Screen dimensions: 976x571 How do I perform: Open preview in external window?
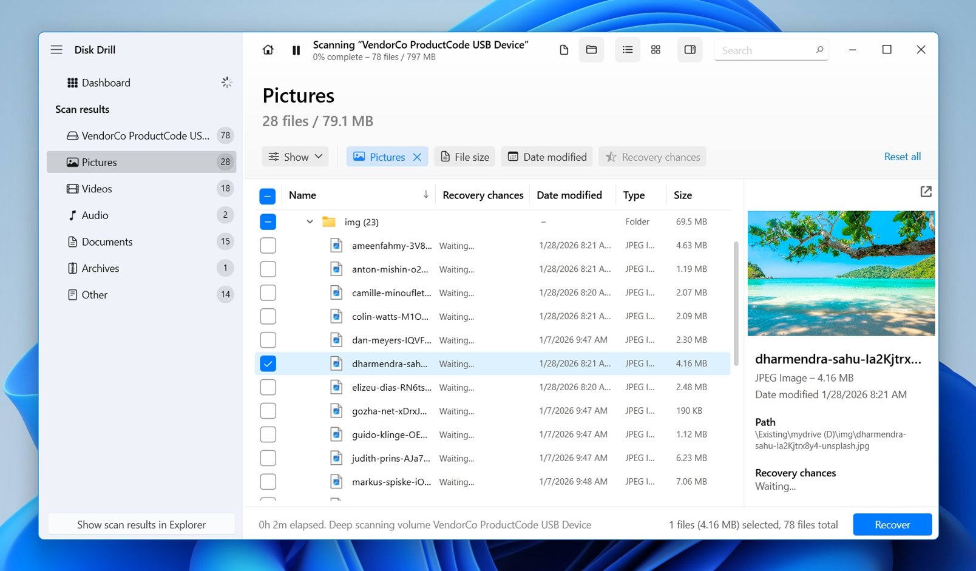pos(926,191)
